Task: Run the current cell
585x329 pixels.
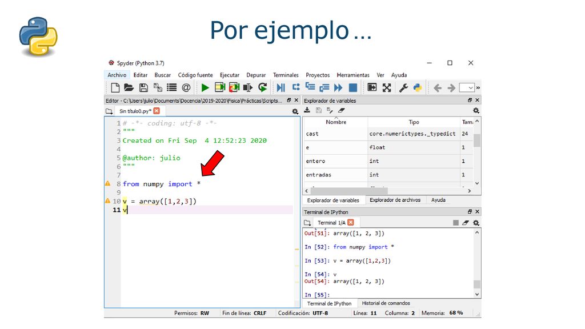Action: click(x=219, y=87)
